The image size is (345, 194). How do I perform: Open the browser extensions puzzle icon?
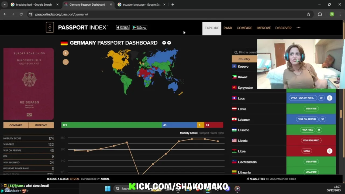tap(320, 14)
